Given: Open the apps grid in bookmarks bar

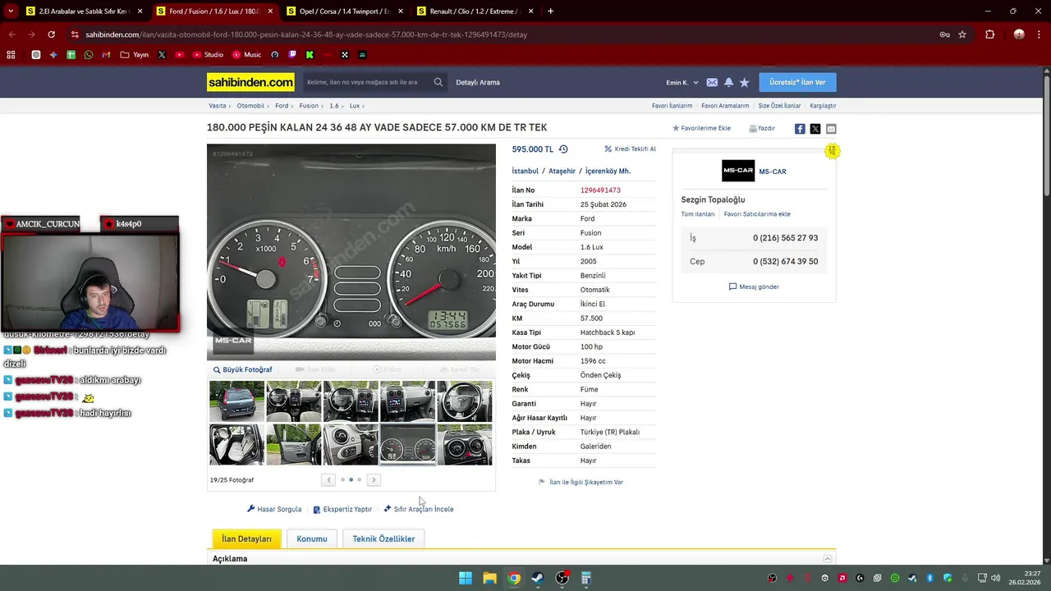Looking at the screenshot, I should [11, 55].
